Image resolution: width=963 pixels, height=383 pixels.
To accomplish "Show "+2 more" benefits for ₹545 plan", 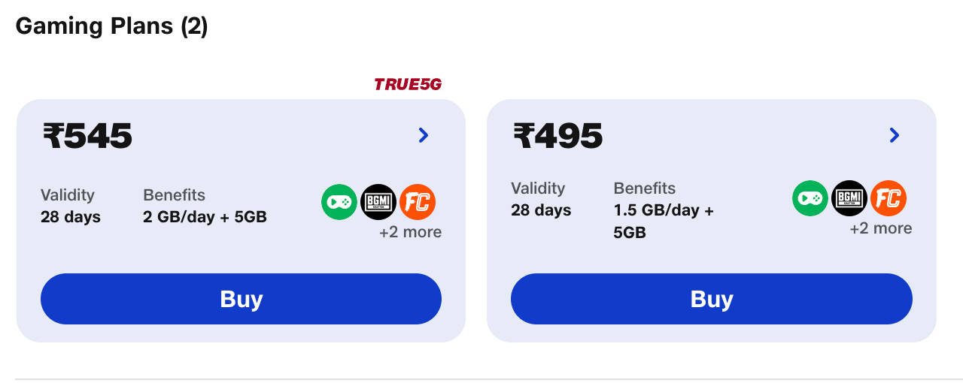I will coord(410,232).
